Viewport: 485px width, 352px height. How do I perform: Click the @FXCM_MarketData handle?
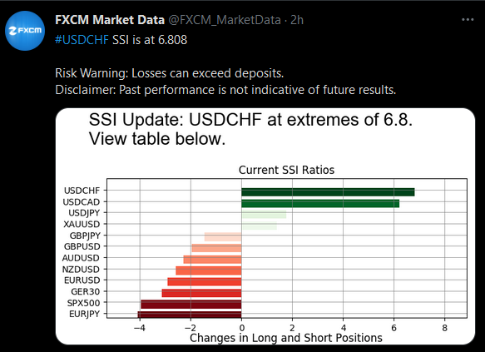225,20
